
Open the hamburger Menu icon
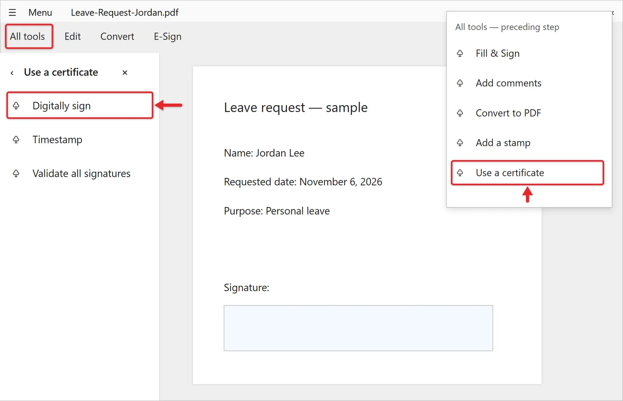point(12,12)
